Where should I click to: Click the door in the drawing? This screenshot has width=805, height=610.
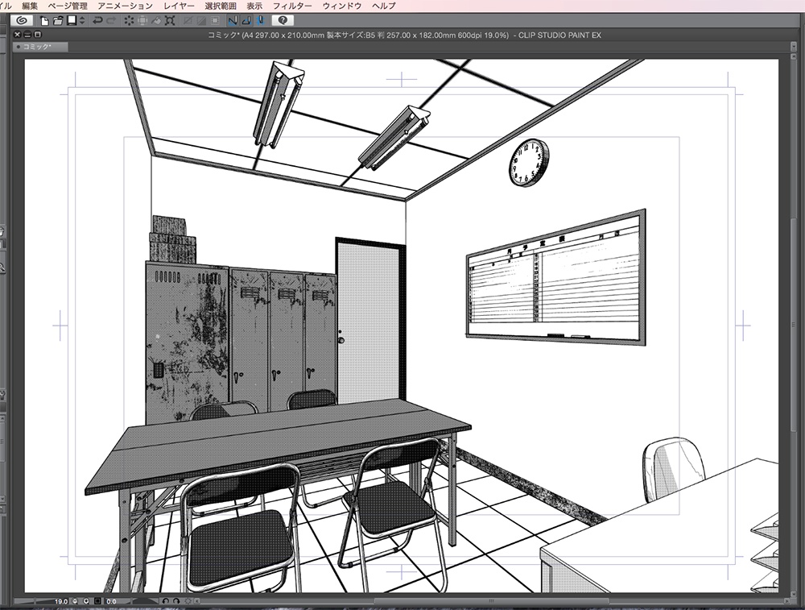370,322
